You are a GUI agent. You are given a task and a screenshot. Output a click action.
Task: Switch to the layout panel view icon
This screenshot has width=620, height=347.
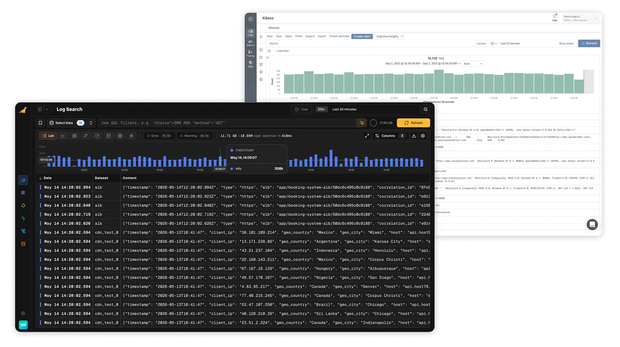(108, 136)
